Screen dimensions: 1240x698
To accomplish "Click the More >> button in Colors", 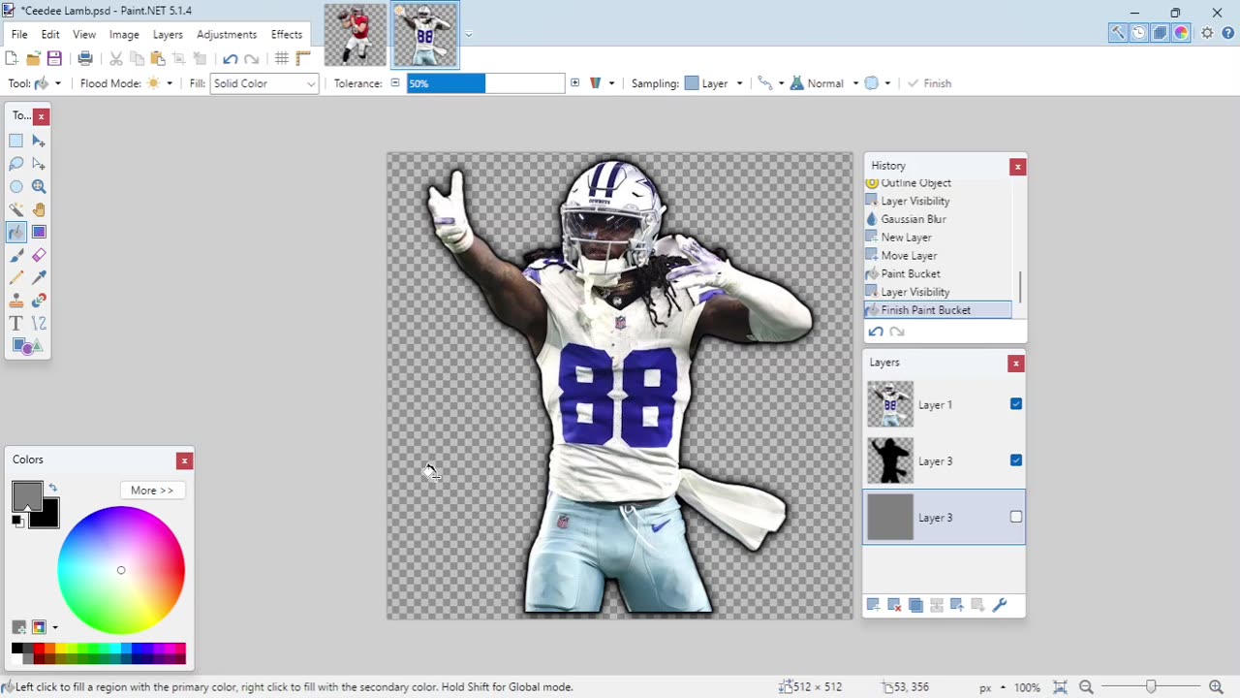I will [x=152, y=491].
